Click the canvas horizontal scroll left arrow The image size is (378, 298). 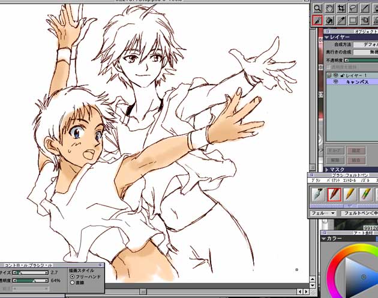[300, 292]
